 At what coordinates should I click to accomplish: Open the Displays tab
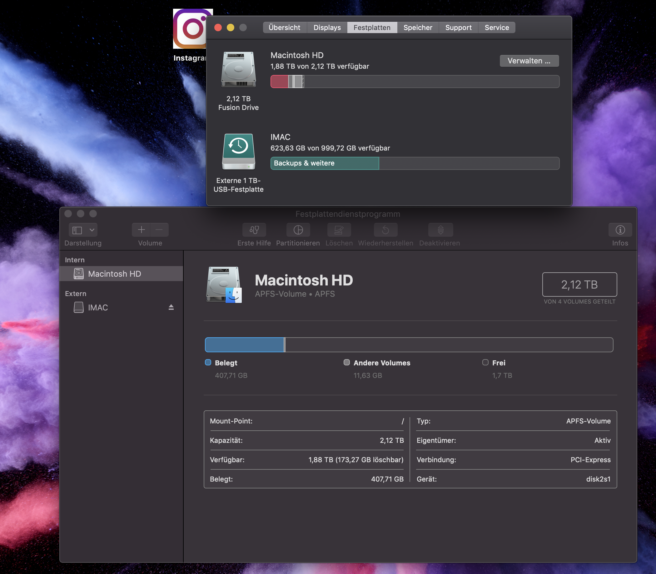pyautogui.click(x=327, y=27)
